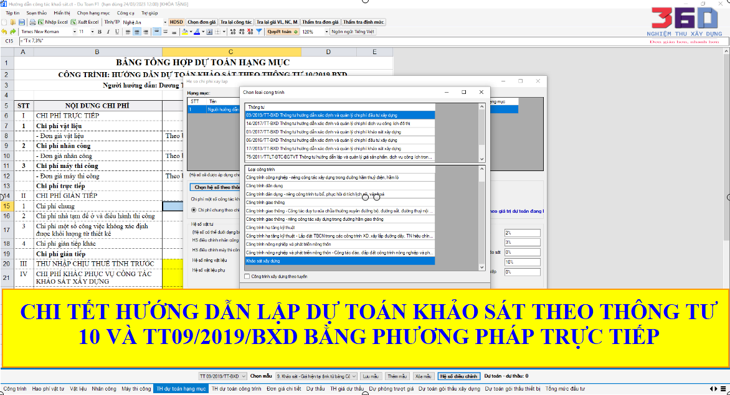Viewport: 730px width, 395px height.
Task: Select Công trình hạ tầng kỹ thuật row
Action: pos(340,228)
